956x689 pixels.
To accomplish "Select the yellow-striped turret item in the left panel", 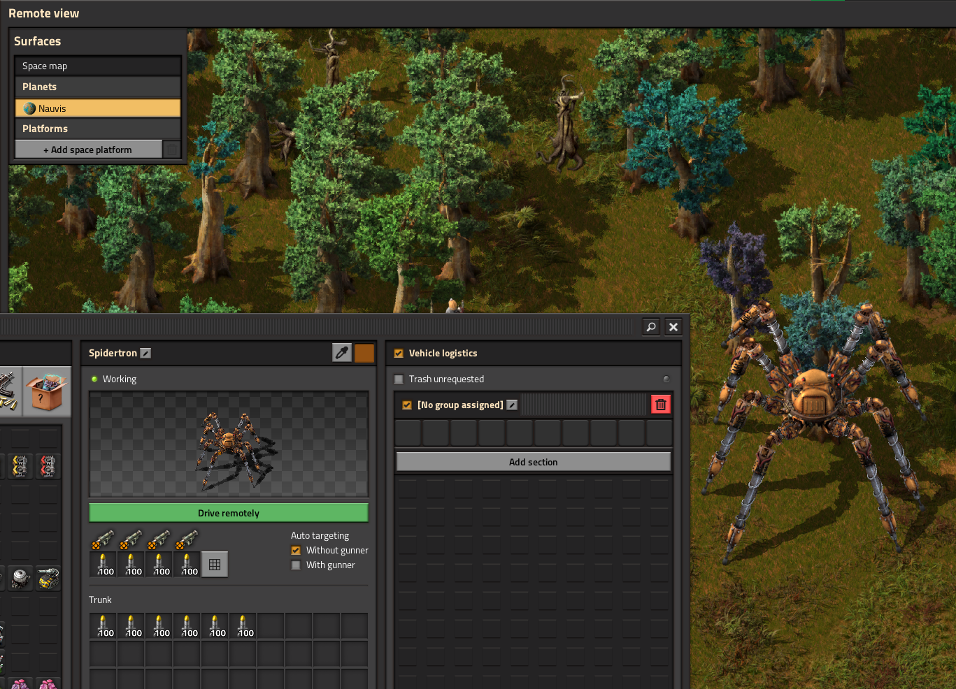I will 48,578.
